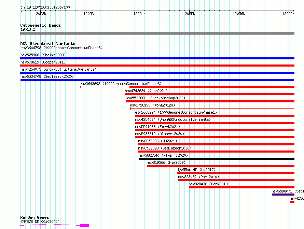Click the 19p13.2 gray cytoband bar

(157, 33)
